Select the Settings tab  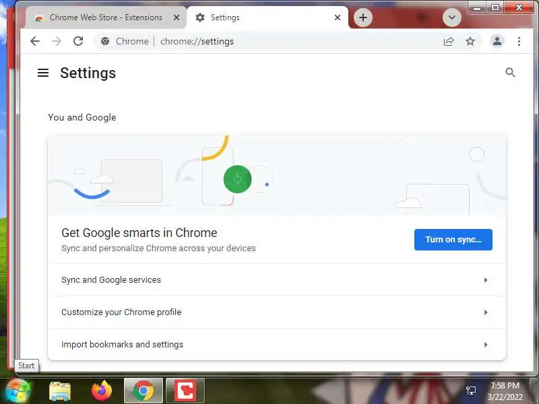(267, 18)
